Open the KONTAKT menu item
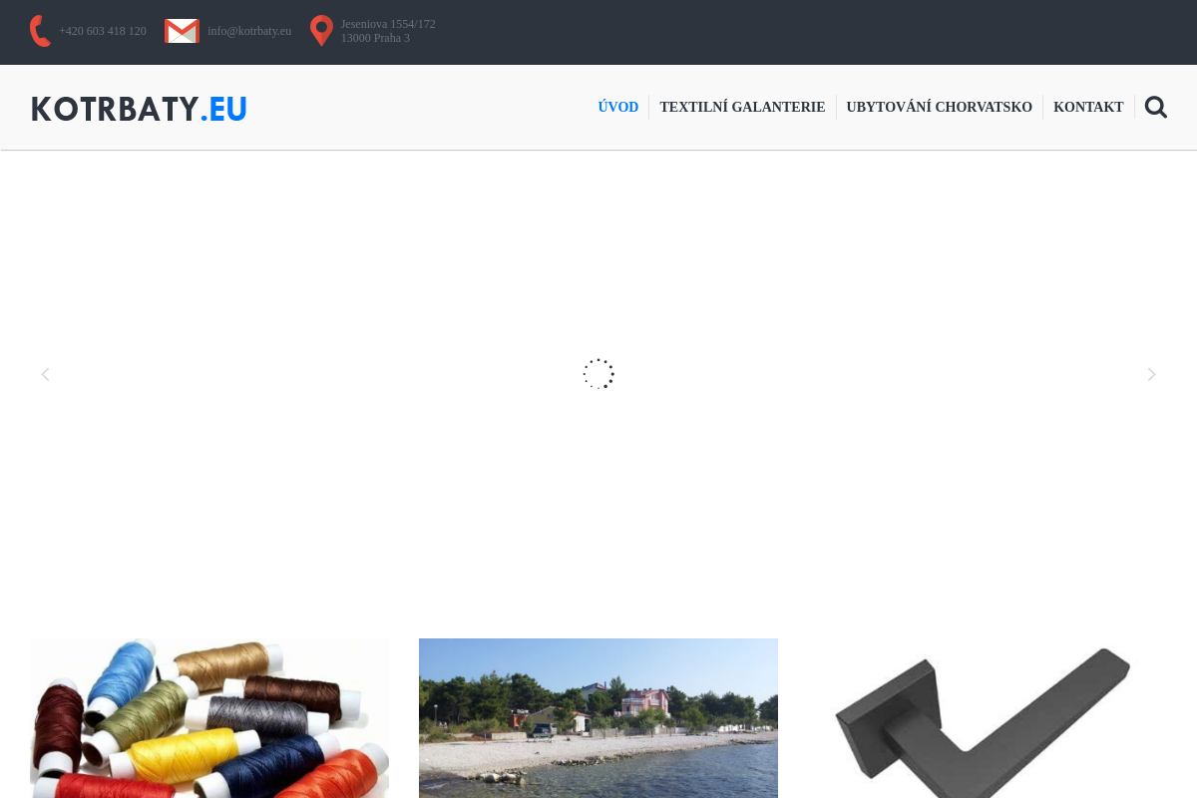 (x=1088, y=107)
